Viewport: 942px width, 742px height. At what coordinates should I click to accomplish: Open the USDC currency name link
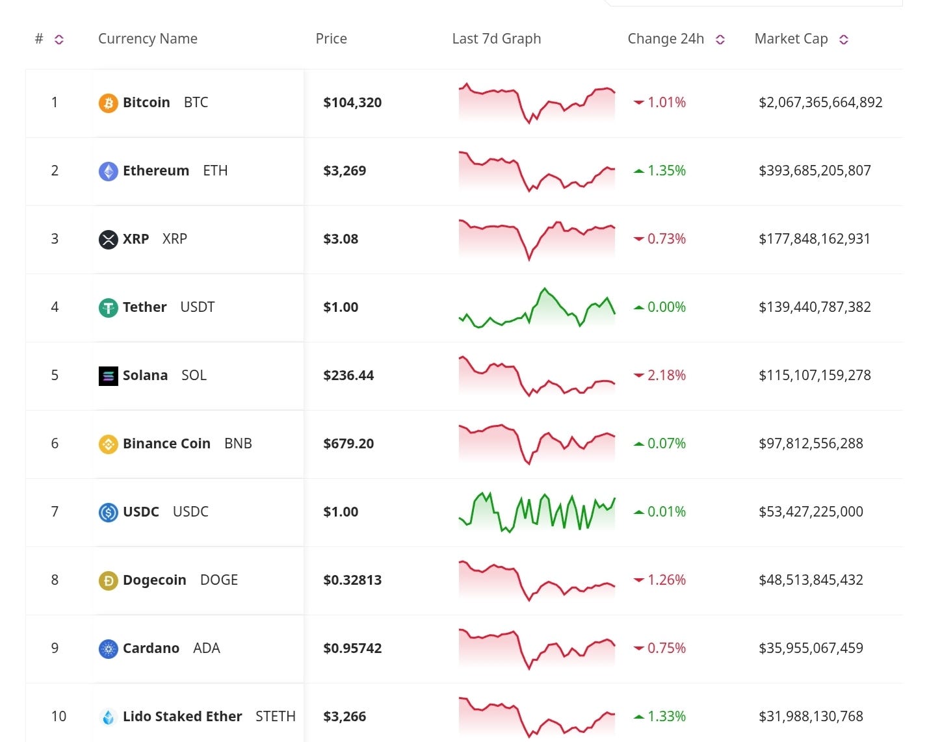(x=141, y=512)
